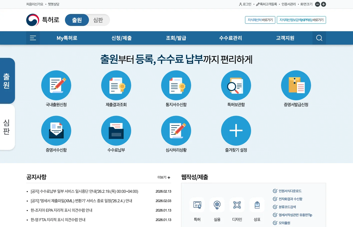Select the 증명서발급신청 certificate issuance icon

click(296, 85)
